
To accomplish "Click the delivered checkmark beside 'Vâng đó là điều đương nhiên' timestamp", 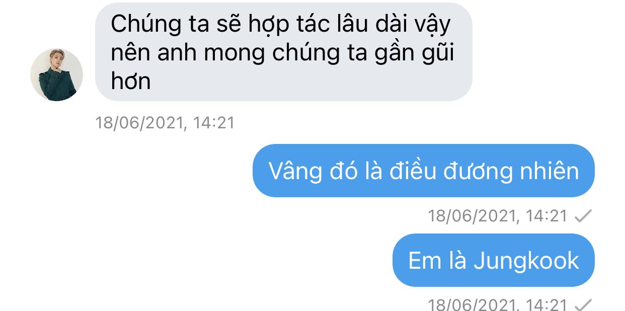I will point(583,216).
